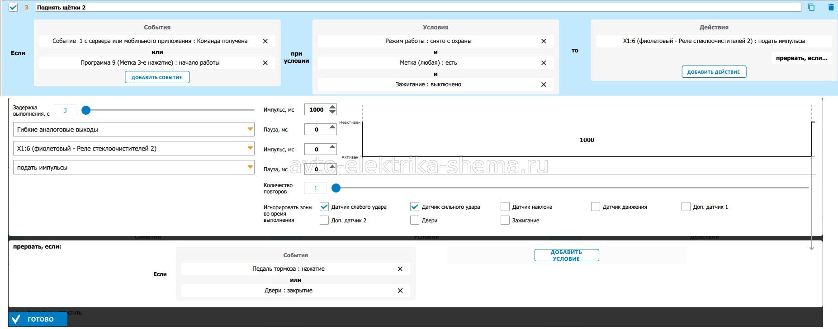Remove the 'Программа 9' event
This screenshot has width=838, height=329.
point(265,63)
